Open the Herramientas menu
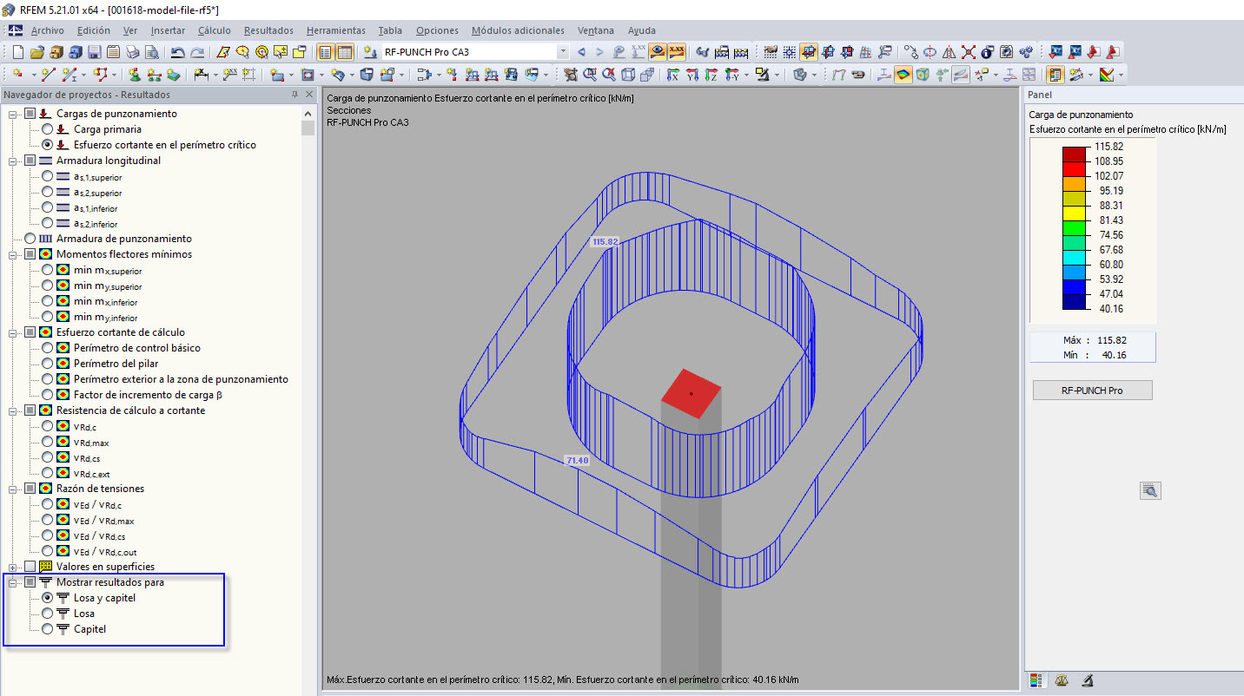Image resolution: width=1244 pixels, height=696 pixels. click(336, 30)
